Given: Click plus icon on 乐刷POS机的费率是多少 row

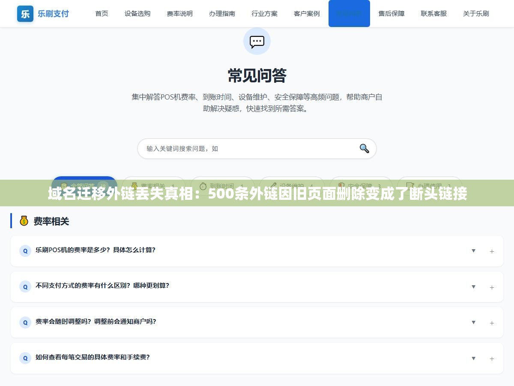Looking at the screenshot, I should [492, 251].
